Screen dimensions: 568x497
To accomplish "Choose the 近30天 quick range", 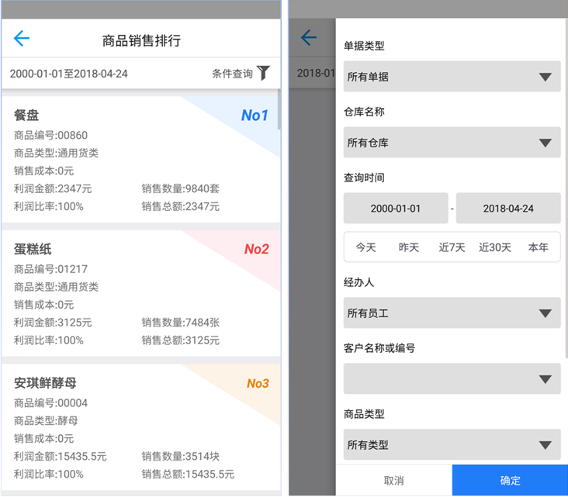I will [x=495, y=247].
